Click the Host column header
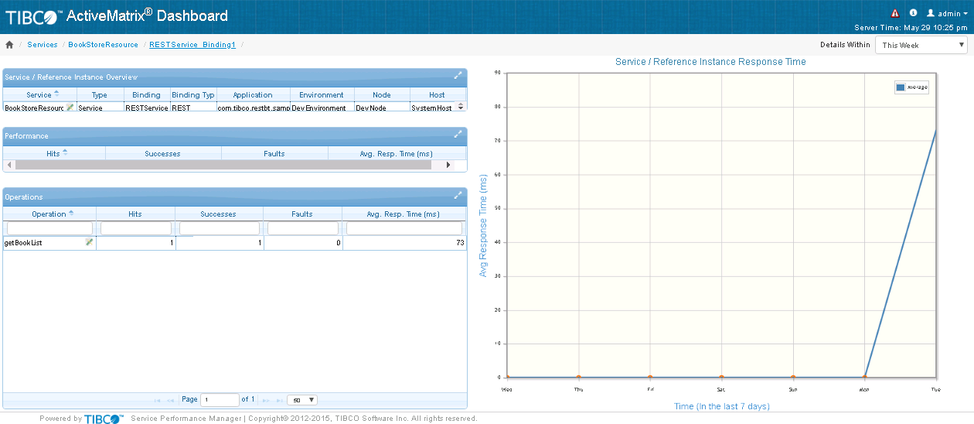The width and height of the screenshot is (974, 424). [x=438, y=94]
